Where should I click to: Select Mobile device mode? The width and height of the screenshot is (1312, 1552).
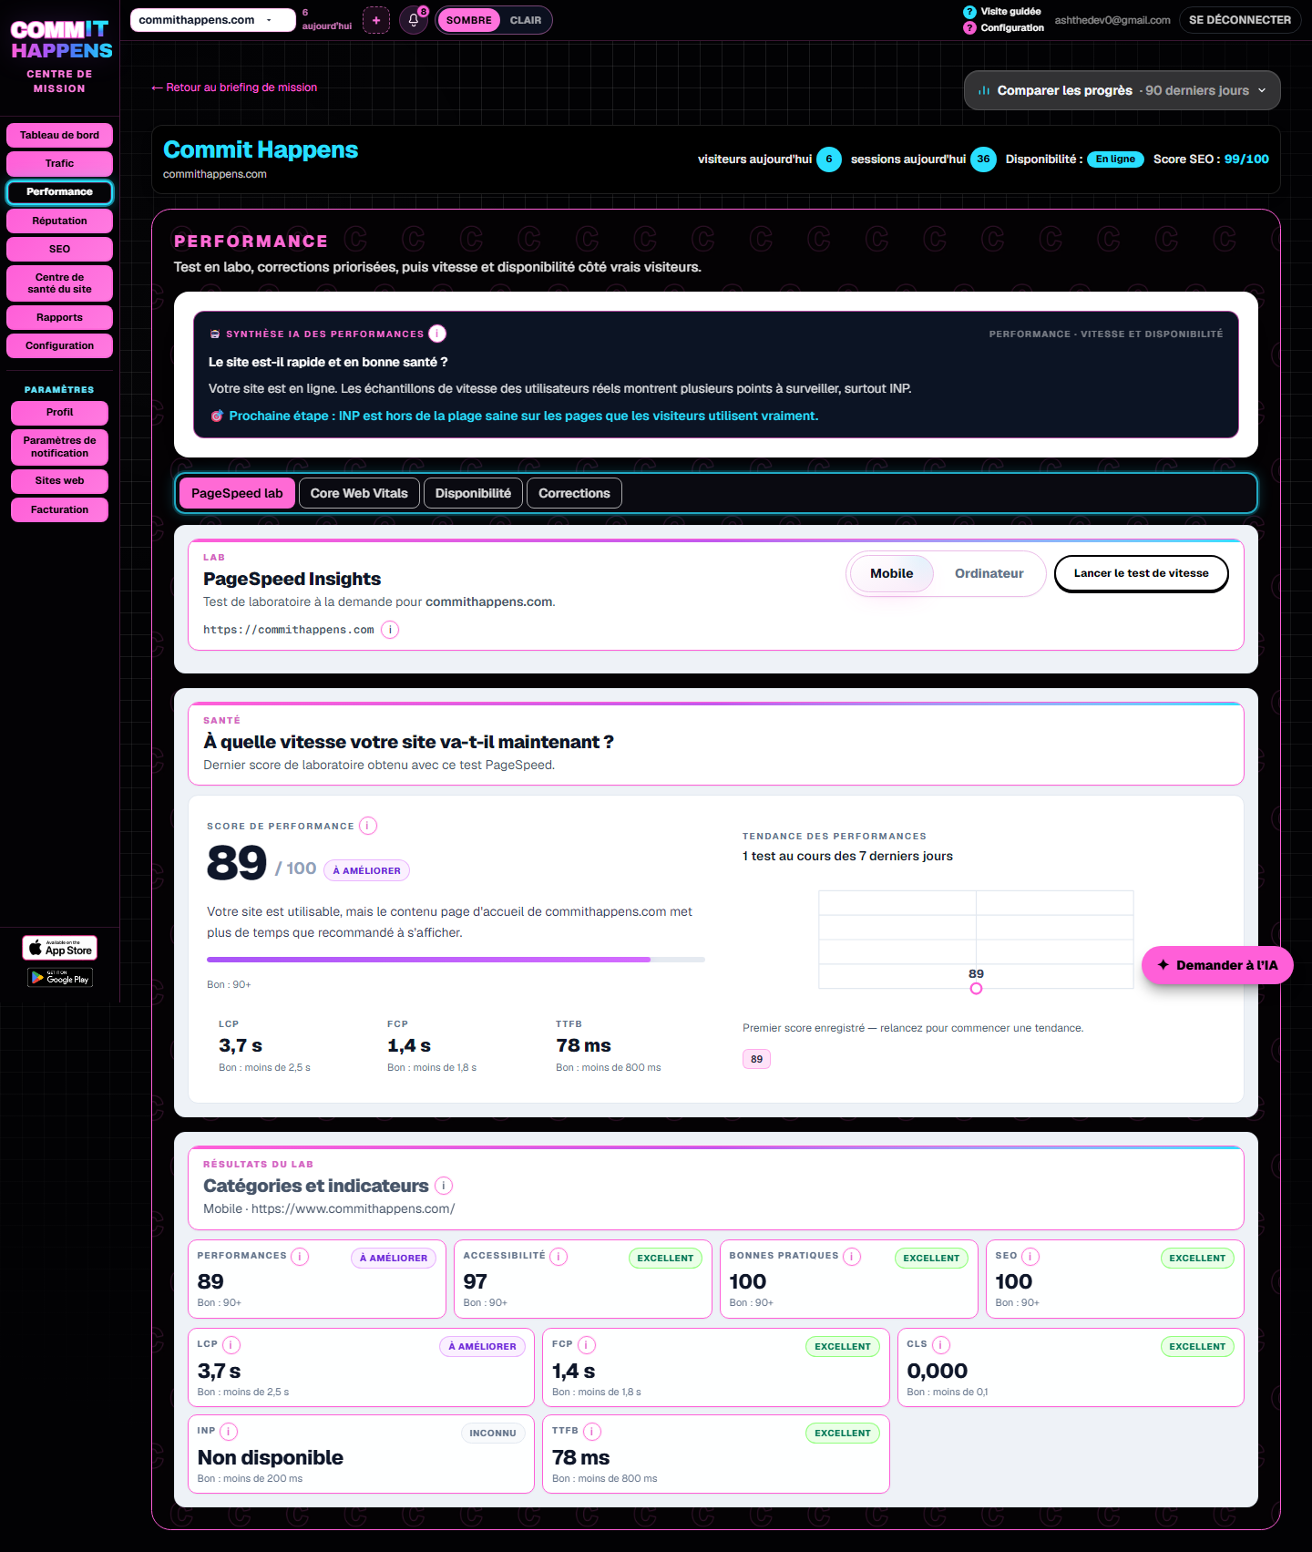click(891, 573)
